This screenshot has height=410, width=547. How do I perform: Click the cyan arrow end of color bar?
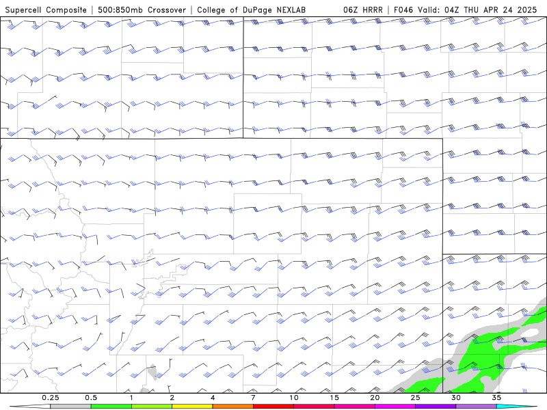click(517, 407)
